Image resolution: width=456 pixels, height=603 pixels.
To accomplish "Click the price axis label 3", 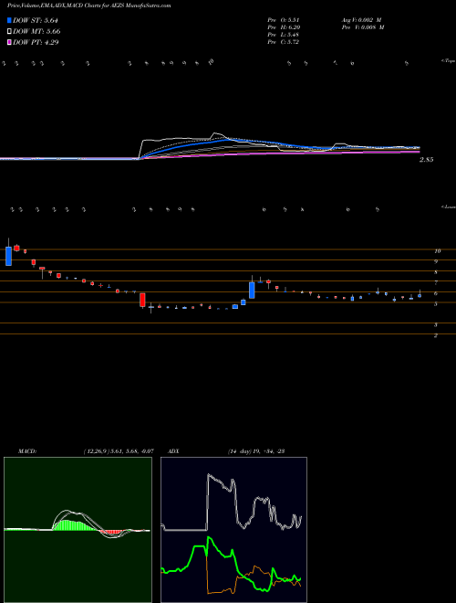I will click(x=436, y=325).
